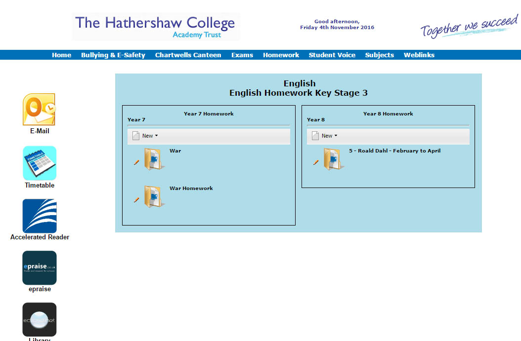The height and width of the screenshot is (341, 521).
Task: Open Weblinks in the navigation bar
Action: tap(419, 55)
